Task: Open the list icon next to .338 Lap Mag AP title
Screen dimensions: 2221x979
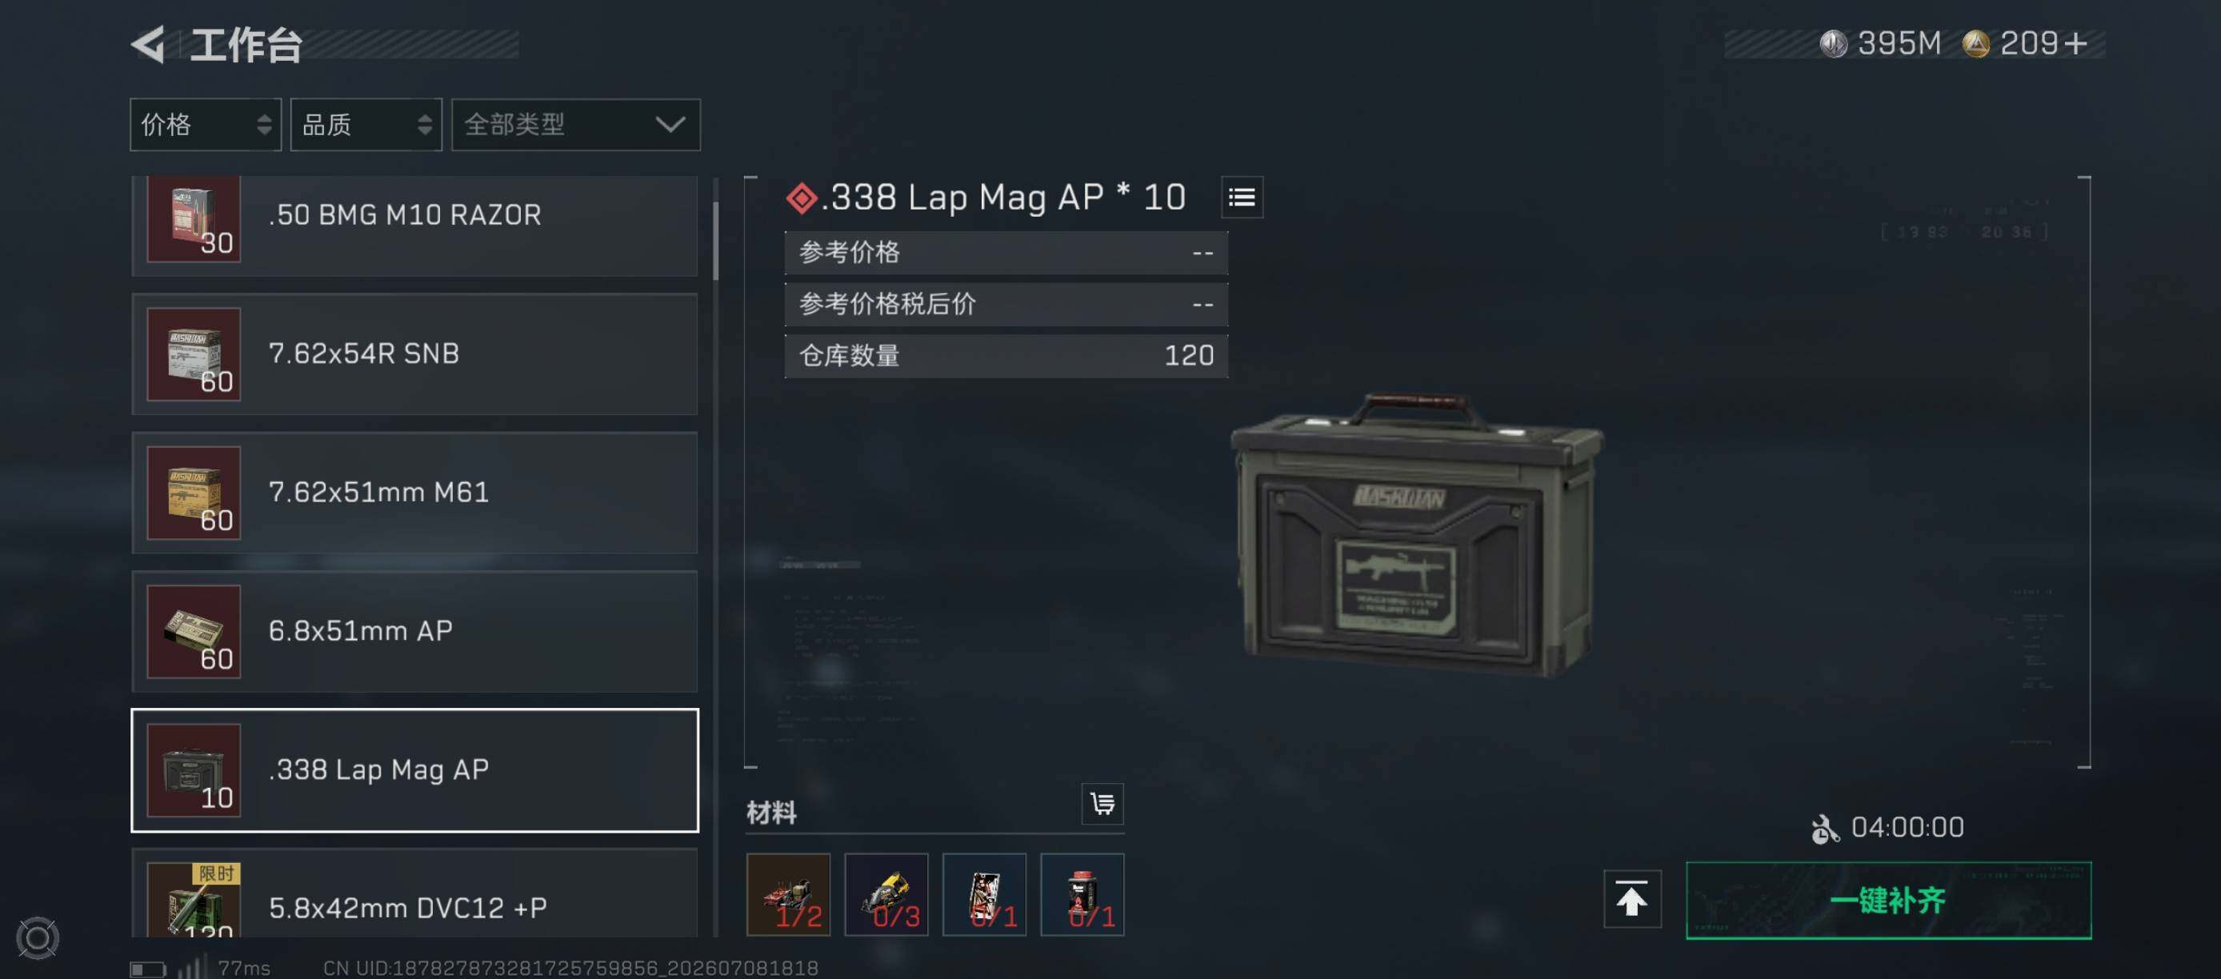Action: (x=1242, y=198)
